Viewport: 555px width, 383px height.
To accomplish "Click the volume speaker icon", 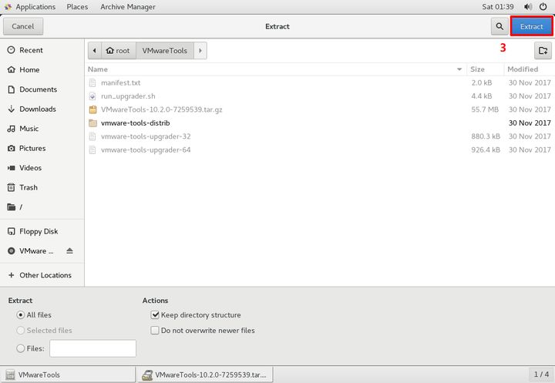I will click(527, 7).
